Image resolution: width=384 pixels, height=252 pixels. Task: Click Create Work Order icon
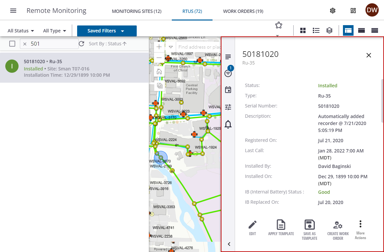(x=338, y=229)
